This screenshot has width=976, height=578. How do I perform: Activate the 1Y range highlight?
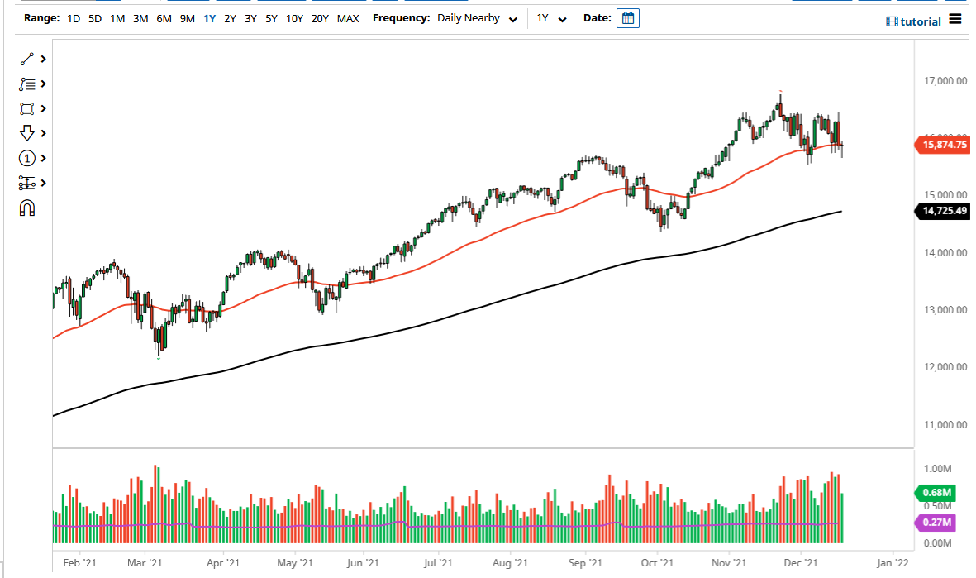pos(211,17)
